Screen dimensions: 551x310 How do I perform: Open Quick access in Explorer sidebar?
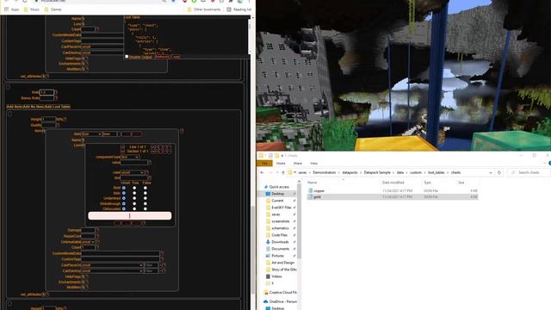point(277,187)
